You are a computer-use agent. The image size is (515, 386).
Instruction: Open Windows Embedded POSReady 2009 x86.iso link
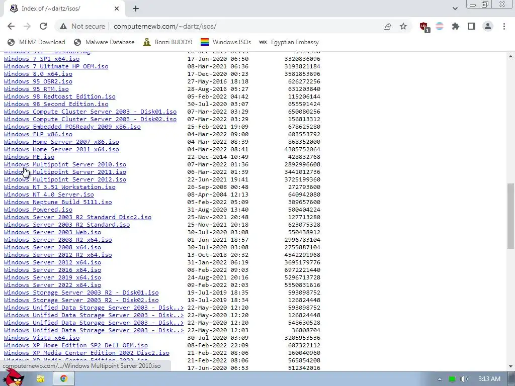72,127
